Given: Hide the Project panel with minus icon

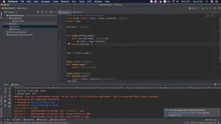Looking at the screenshot, I should [55, 12].
